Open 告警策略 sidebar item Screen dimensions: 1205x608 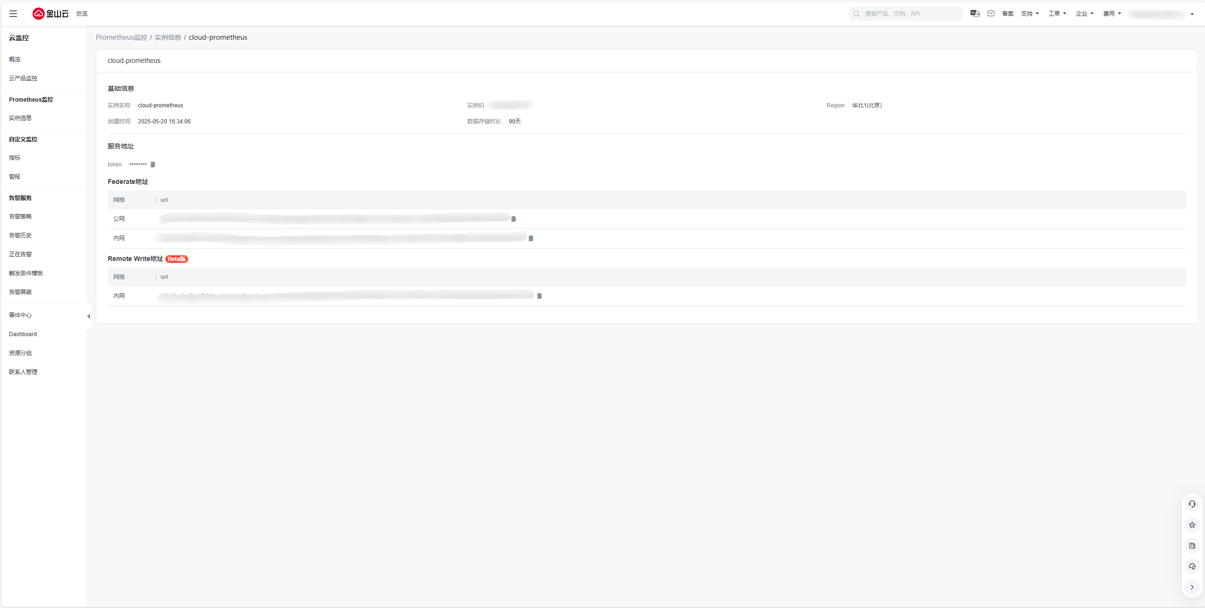pos(20,217)
